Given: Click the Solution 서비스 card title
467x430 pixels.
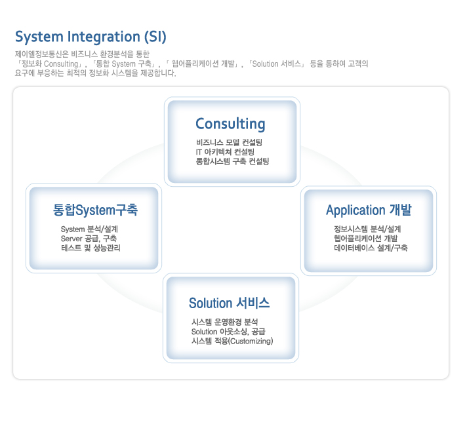Looking at the screenshot, I should click(230, 303).
